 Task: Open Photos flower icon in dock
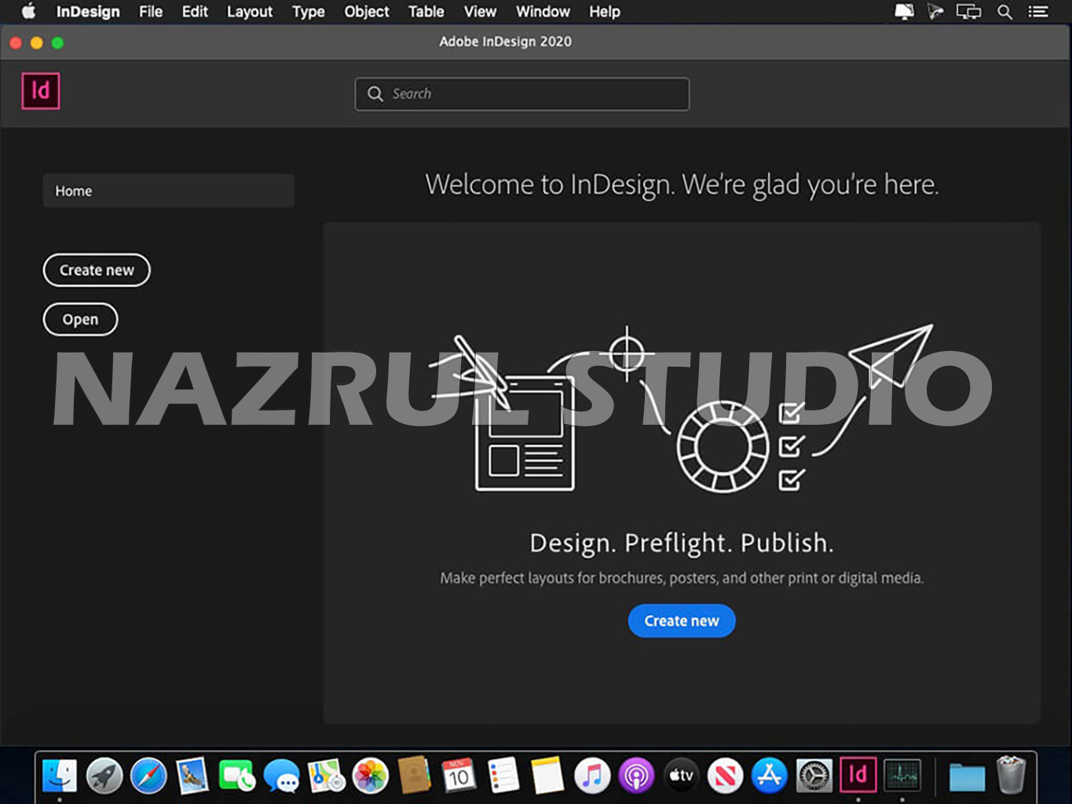370,777
